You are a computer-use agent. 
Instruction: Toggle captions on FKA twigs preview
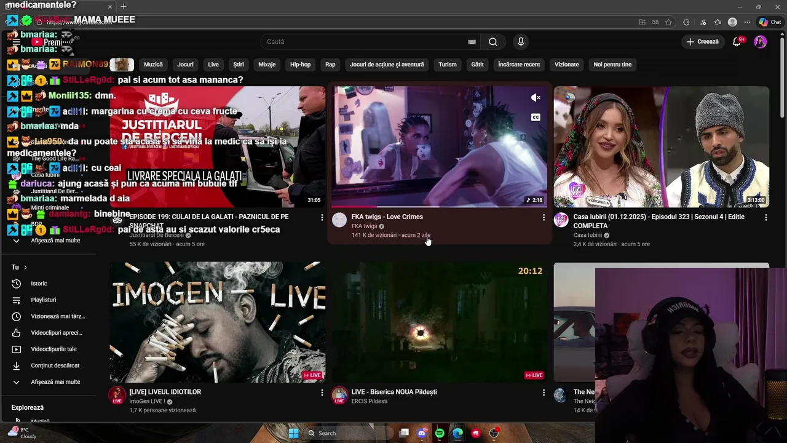[536, 118]
